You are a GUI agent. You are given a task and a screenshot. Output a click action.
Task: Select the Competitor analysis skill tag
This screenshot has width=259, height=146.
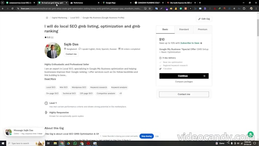(106, 93)
